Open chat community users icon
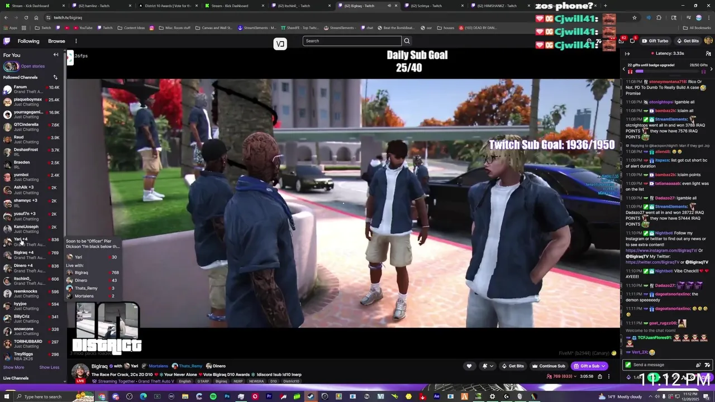 pyautogui.click(x=708, y=54)
